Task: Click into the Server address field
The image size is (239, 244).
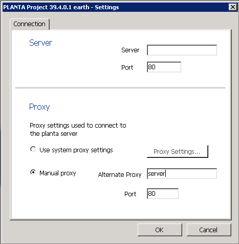Action: 182,50
